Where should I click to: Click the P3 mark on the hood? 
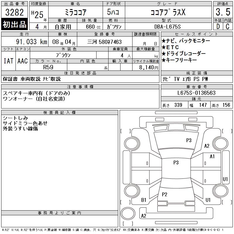189,140
